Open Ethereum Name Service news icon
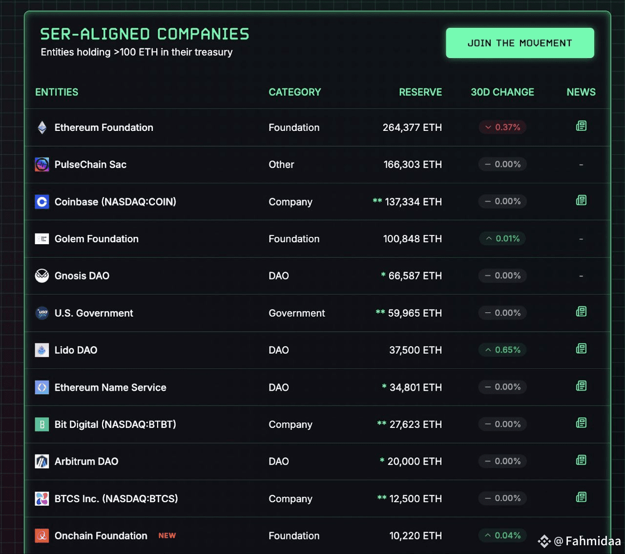Screen dimensions: 625x554 [581, 386]
